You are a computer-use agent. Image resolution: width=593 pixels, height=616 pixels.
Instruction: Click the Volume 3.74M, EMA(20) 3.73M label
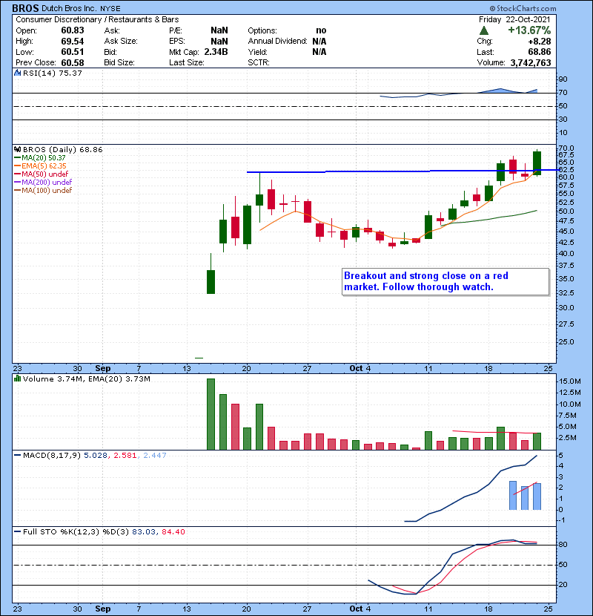(x=86, y=379)
